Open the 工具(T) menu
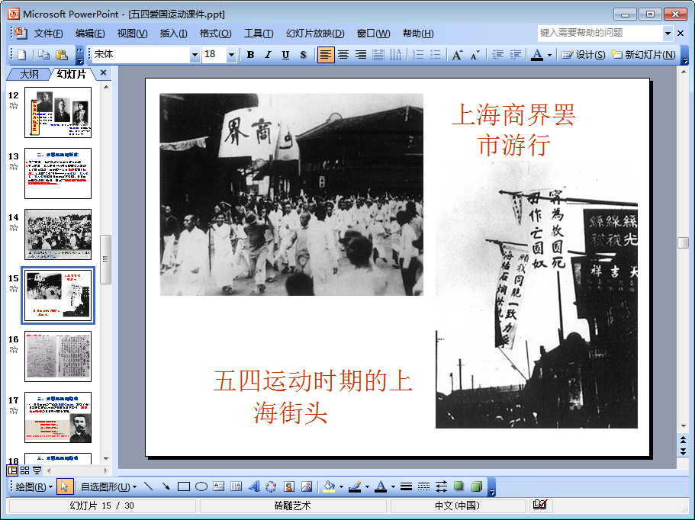695x520 pixels. 259,34
